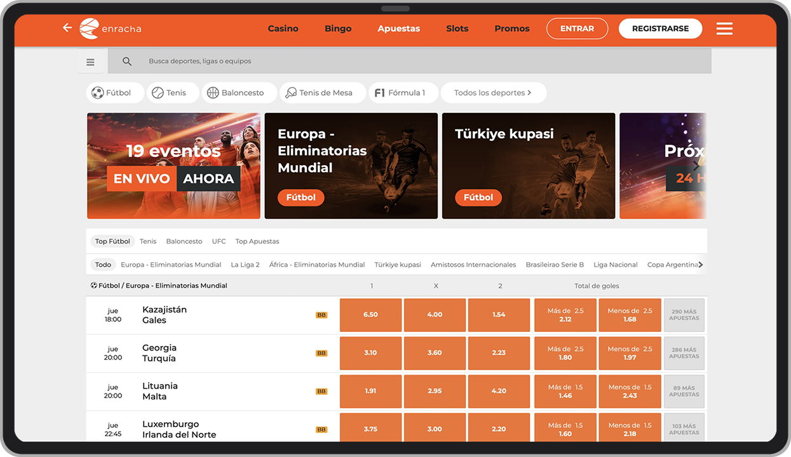Click the ENTRAR button
791x457 pixels.
pyautogui.click(x=577, y=29)
